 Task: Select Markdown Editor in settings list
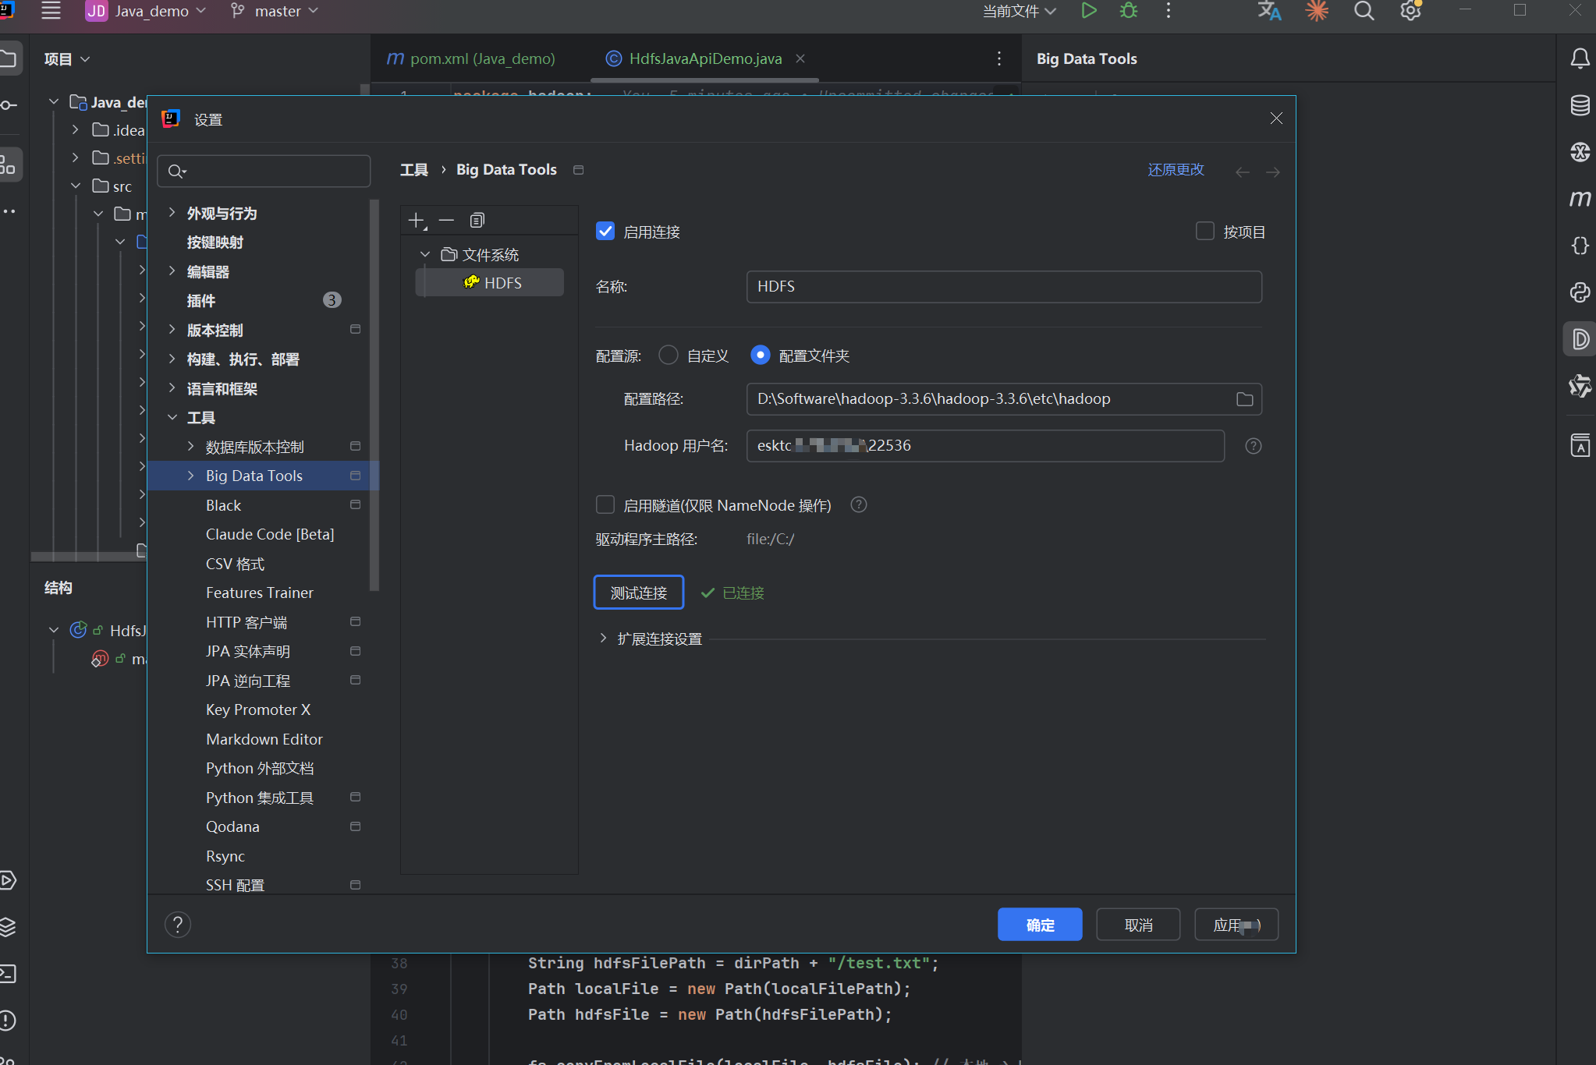pyautogui.click(x=264, y=739)
